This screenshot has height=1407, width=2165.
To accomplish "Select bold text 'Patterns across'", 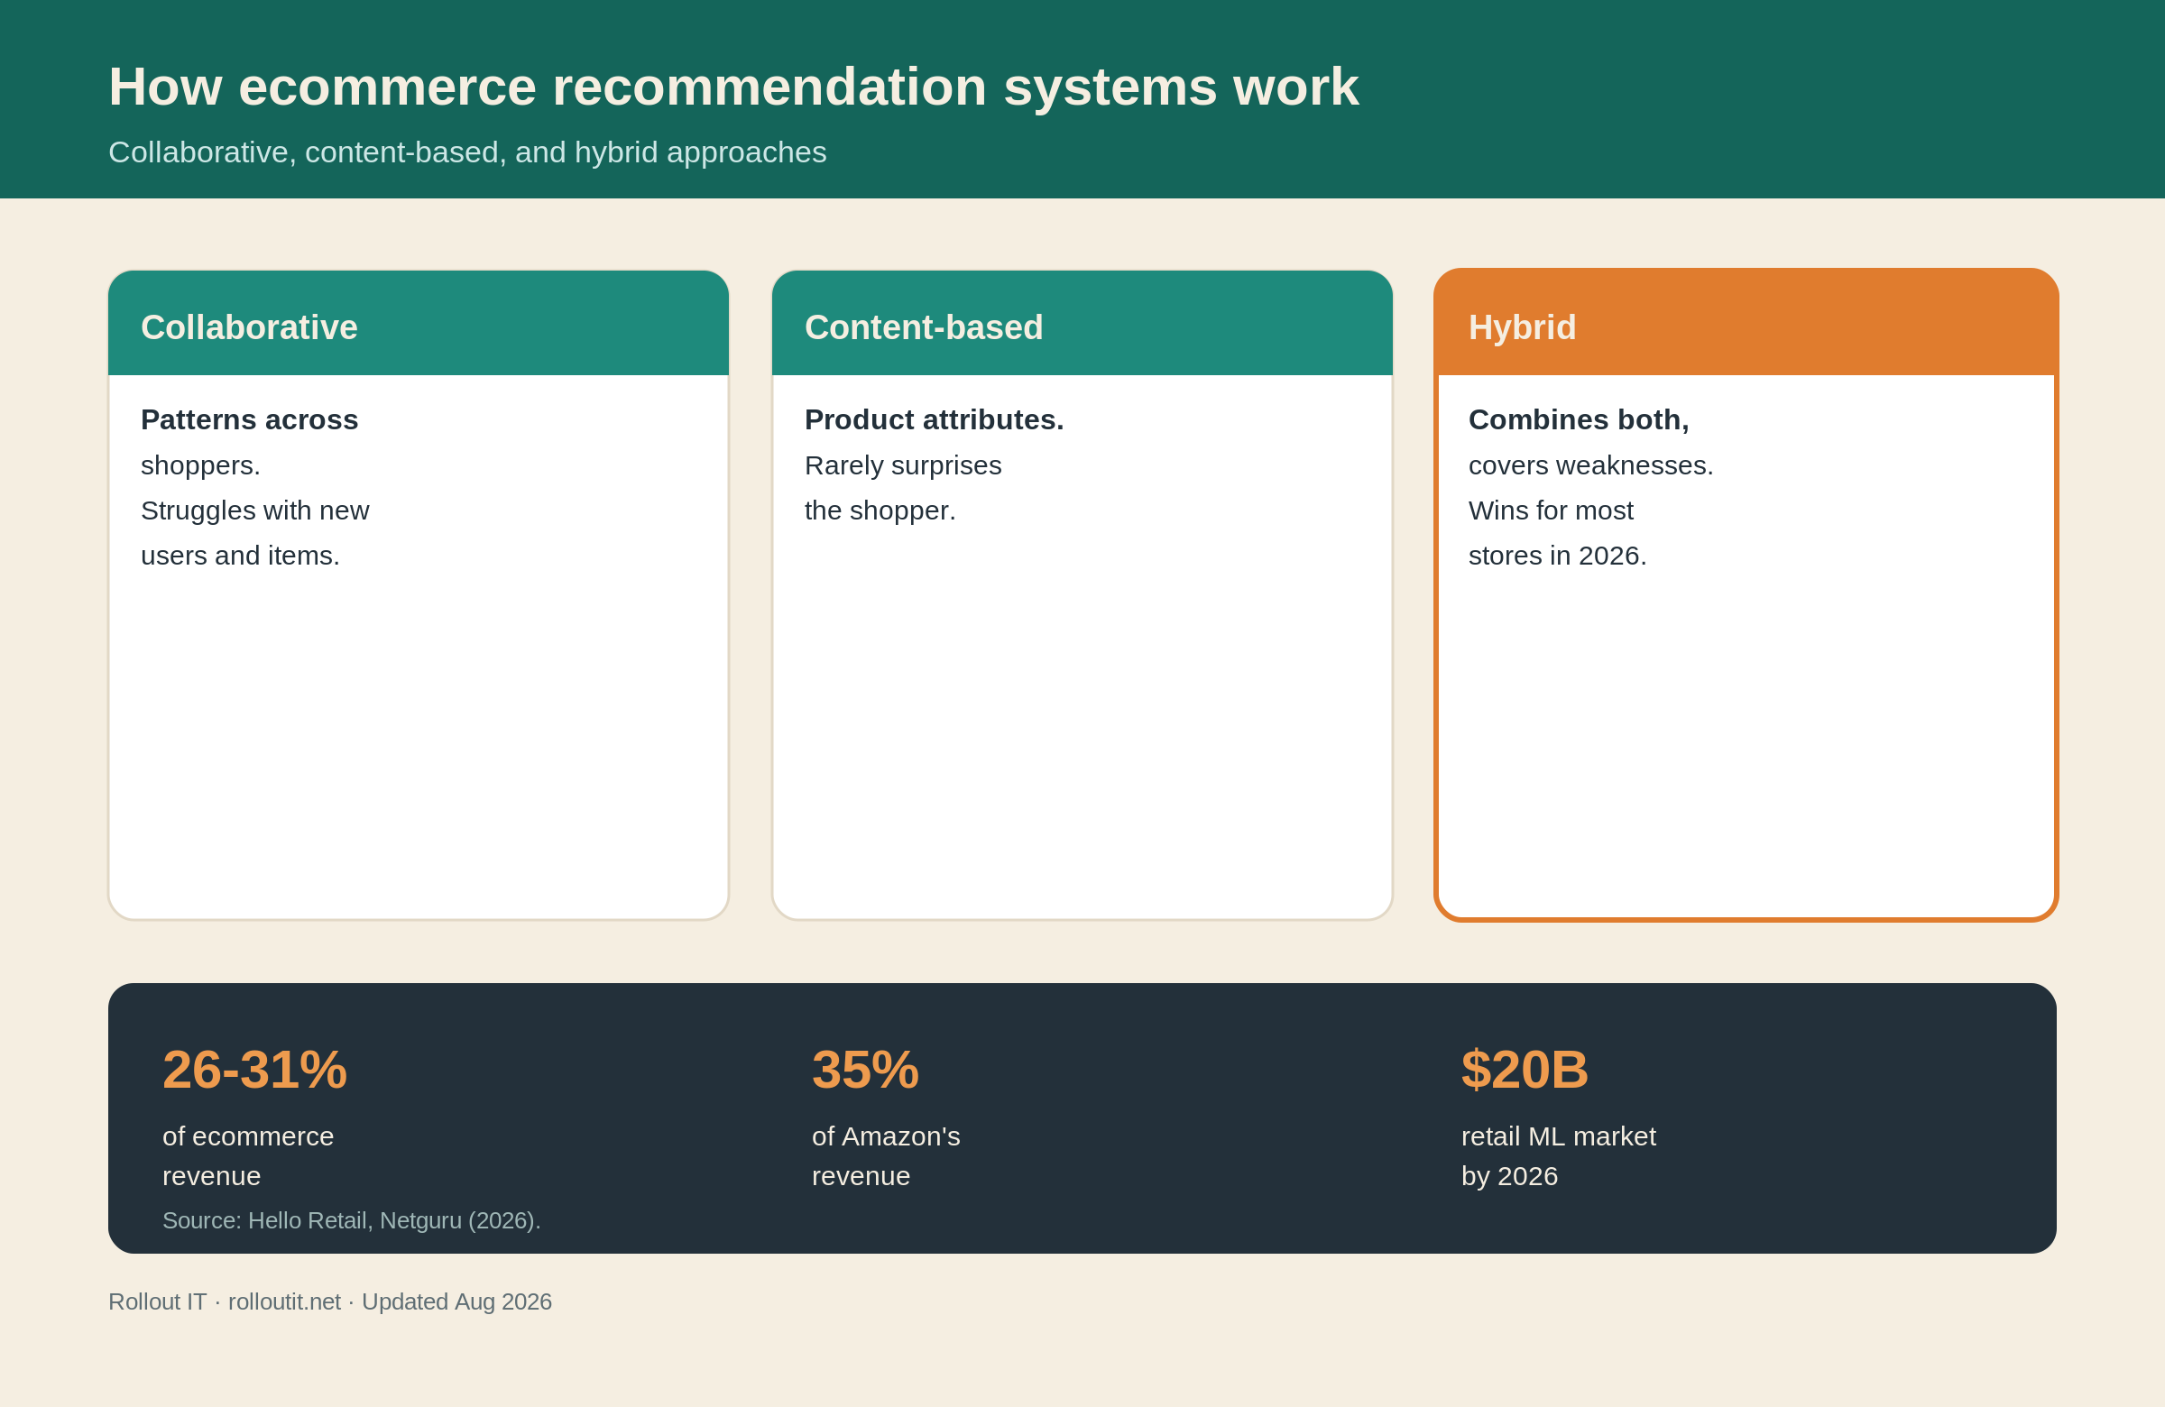I will 249,419.
